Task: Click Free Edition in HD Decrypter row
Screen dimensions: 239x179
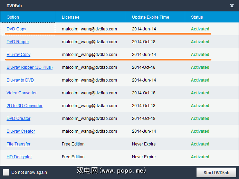Action: [73, 157]
